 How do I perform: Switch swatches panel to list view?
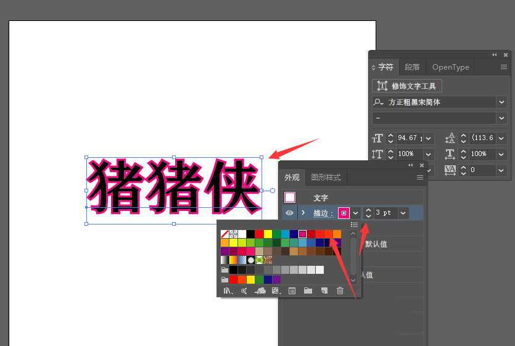pos(354,224)
